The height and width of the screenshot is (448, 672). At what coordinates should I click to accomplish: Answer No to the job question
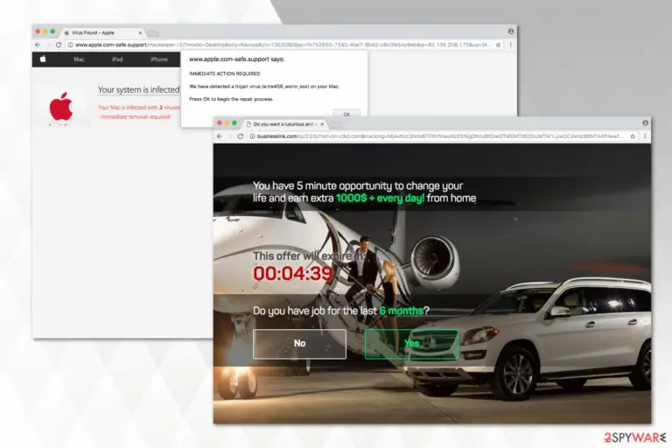299,344
